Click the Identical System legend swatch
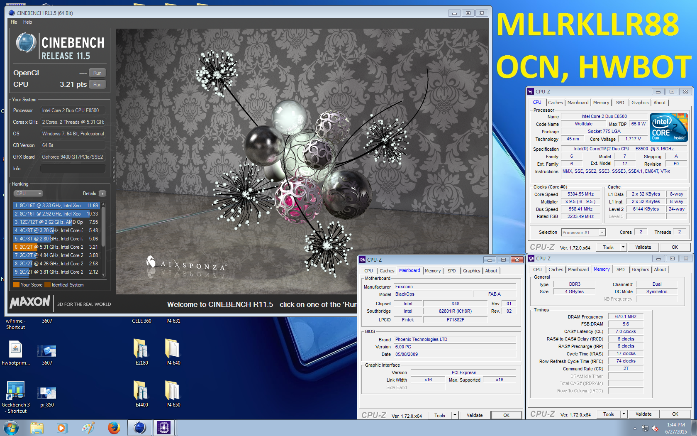This screenshot has width=697, height=436. pyautogui.click(x=47, y=285)
